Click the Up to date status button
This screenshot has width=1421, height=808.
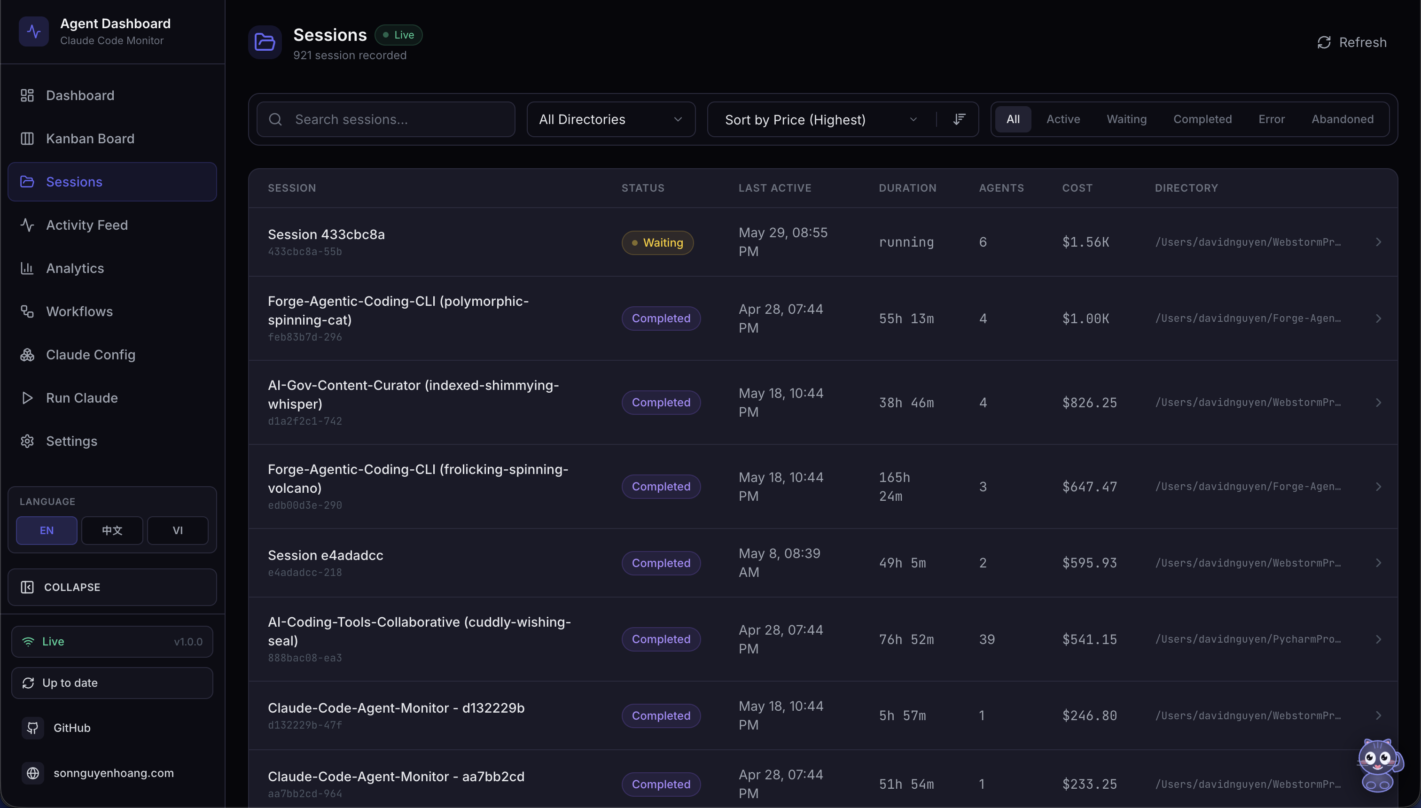(112, 683)
